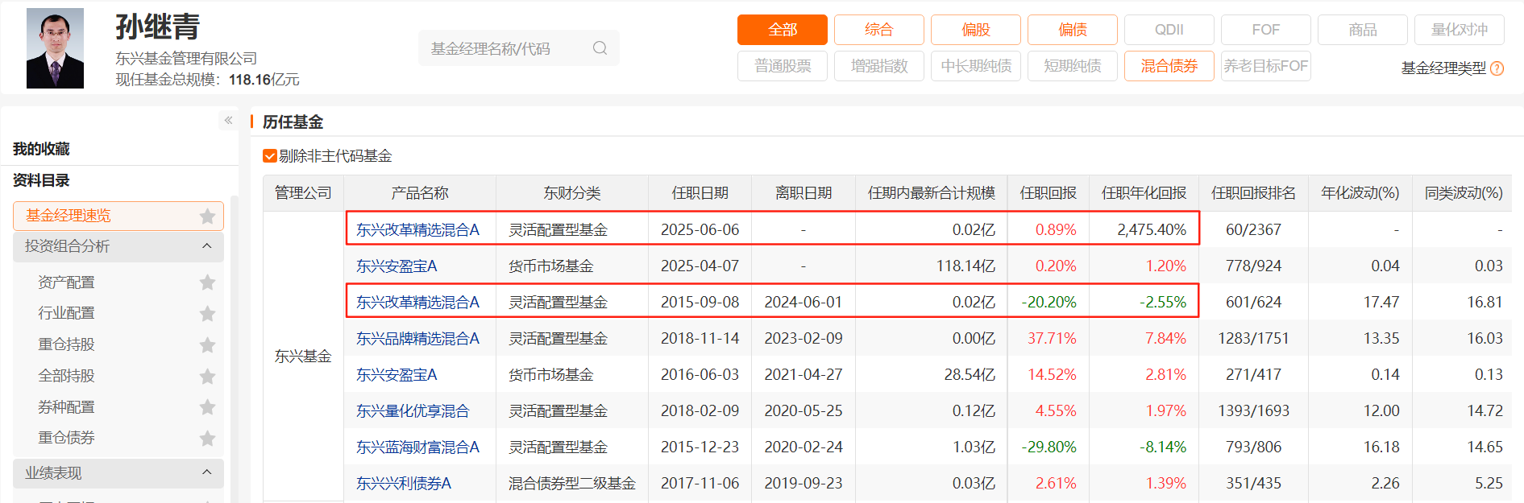Click the manager profile photo of 孙继青
The height and width of the screenshot is (503, 1524).
click(55, 48)
